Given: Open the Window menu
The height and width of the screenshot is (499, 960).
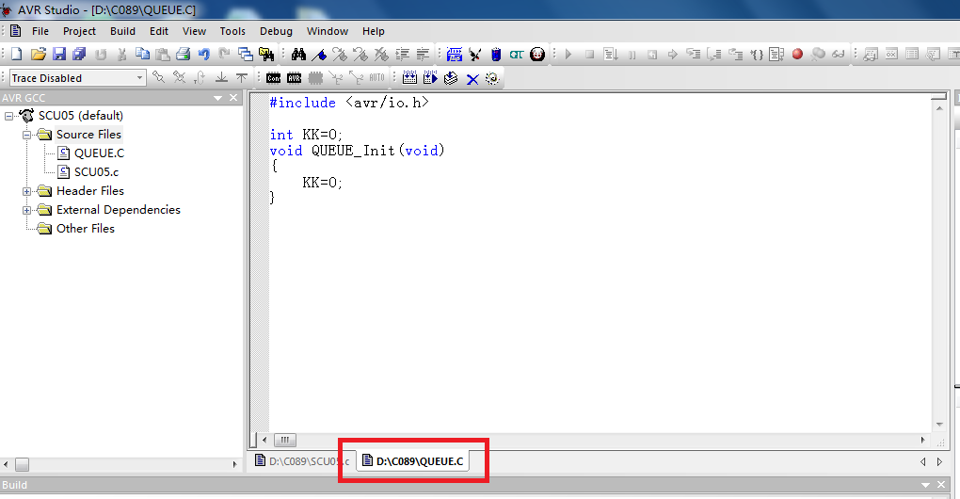Looking at the screenshot, I should (x=328, y=31).
